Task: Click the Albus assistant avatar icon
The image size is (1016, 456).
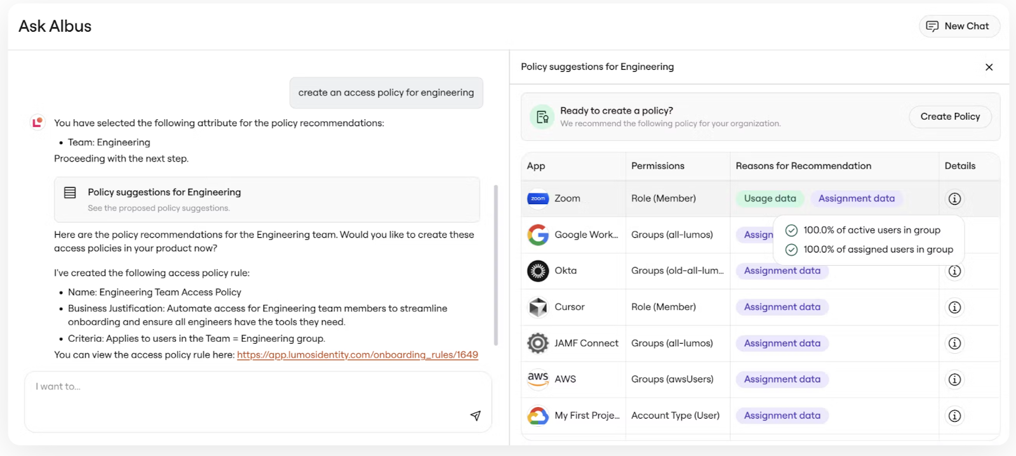Action: pyautogui.click(x=37, y=122)
